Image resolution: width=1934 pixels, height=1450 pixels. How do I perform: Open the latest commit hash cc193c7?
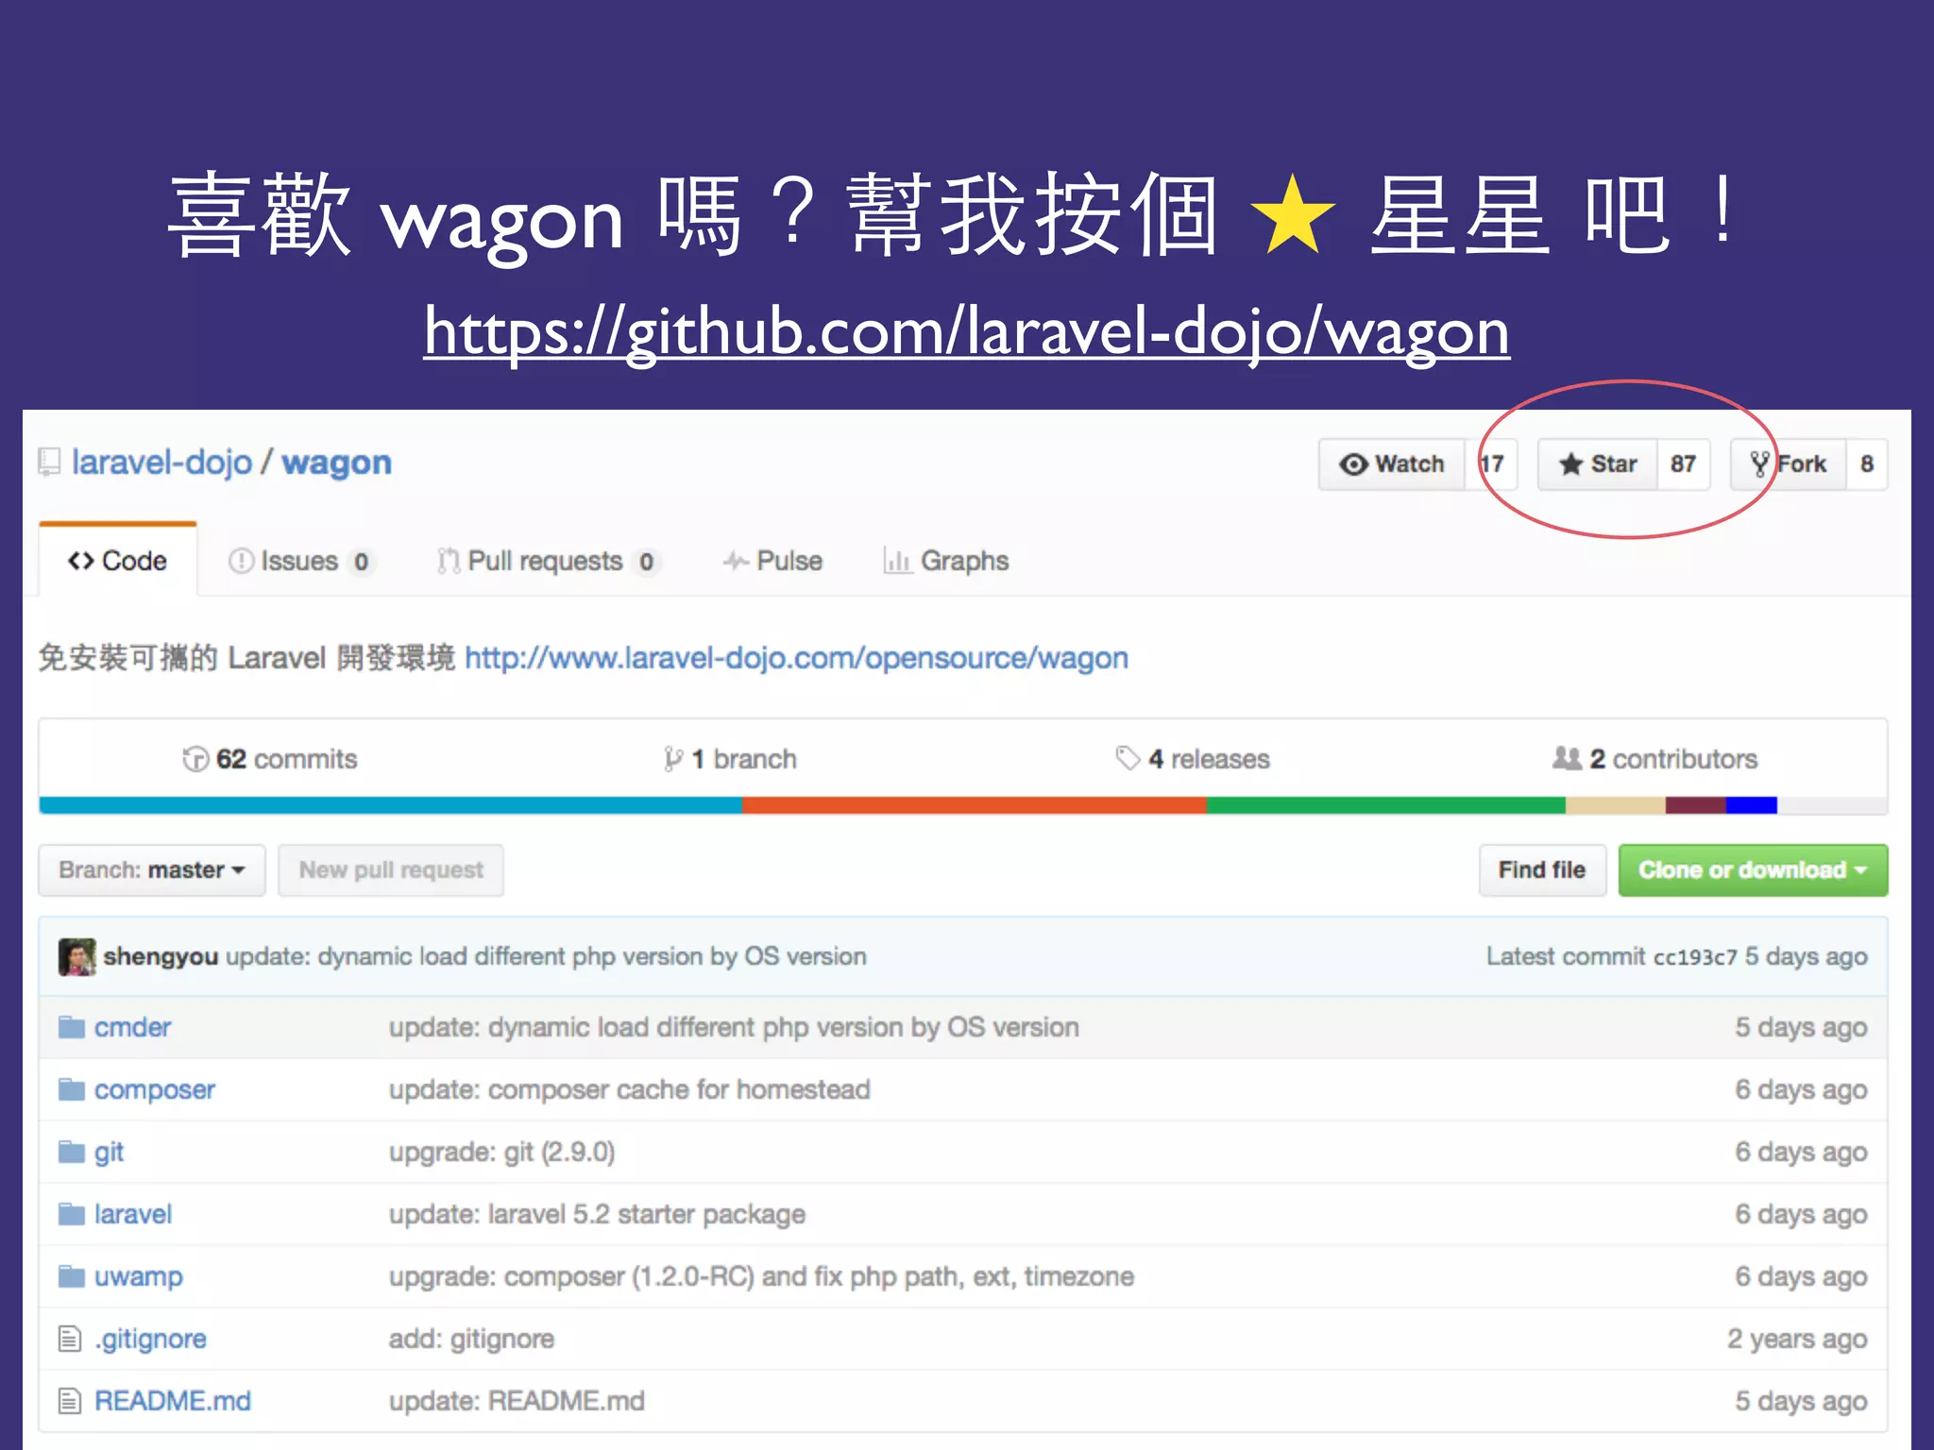point(1695,957)
